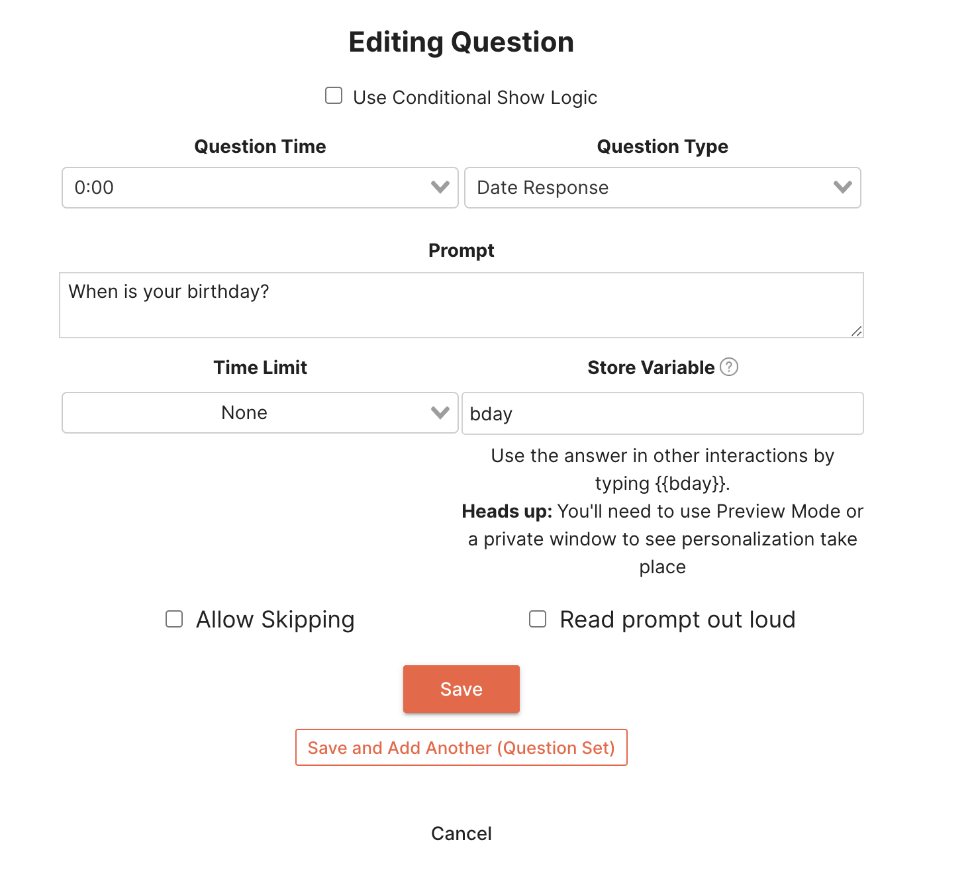Click the Allow Skipping label text
Screen dimensions: 972x883
pos(275,620)
